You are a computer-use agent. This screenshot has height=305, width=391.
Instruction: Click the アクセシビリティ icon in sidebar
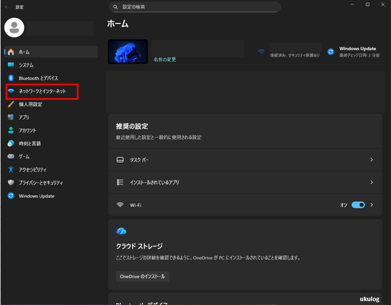pos(11,170)
